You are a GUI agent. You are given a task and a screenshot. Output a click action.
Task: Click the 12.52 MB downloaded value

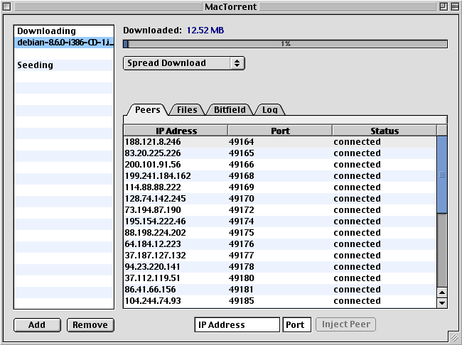pos(205,31)
